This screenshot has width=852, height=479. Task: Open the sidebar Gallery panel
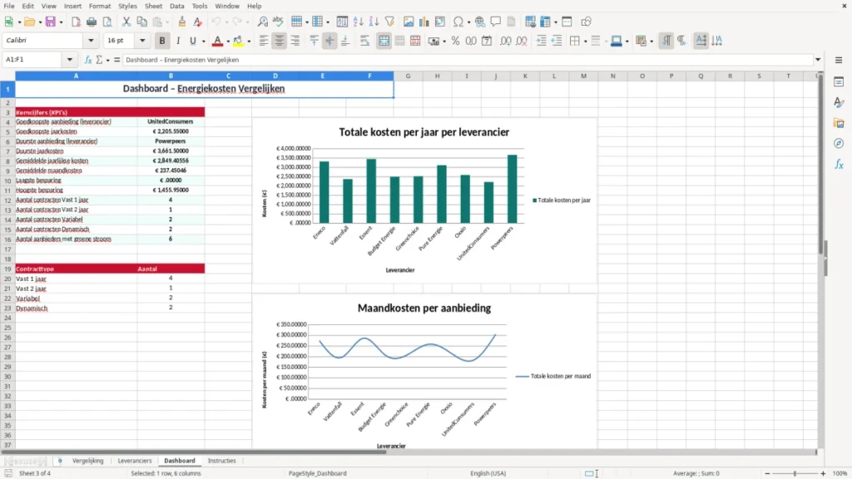pos(839,123)
